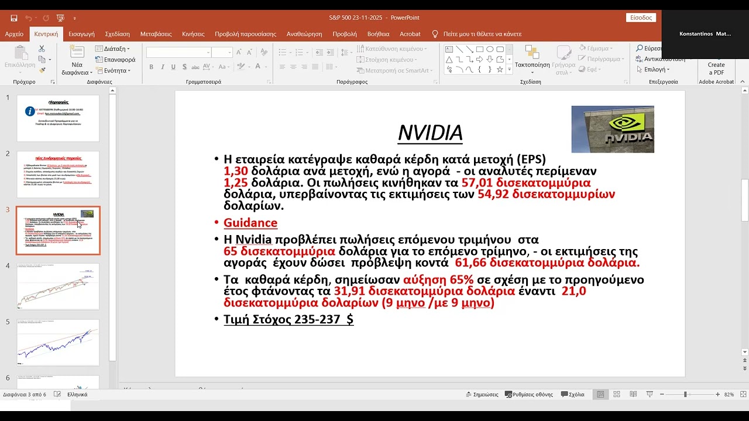Click the Clear All Formatting icon
The width and height of the screenshot is (749, 421).
(265, 53)
